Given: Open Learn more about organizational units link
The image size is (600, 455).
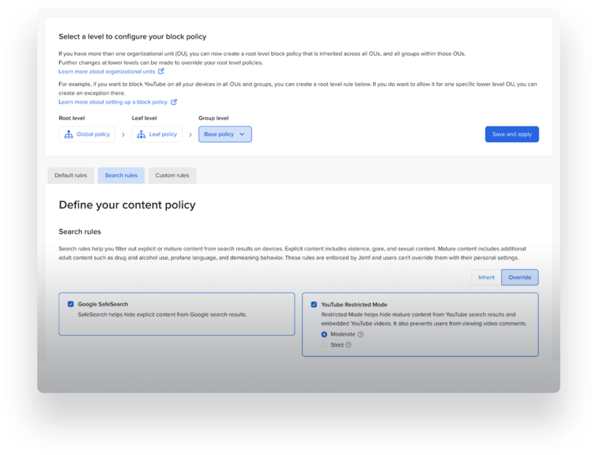Looking at the screenshot, I should [x=107, y=71].
